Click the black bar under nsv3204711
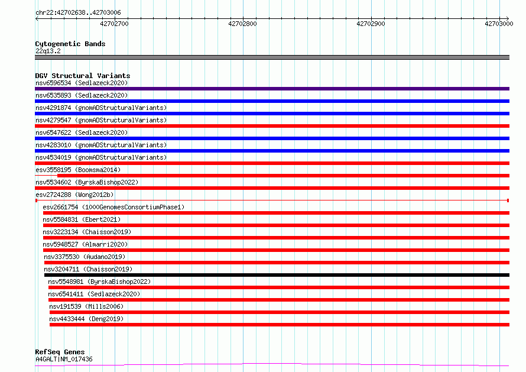Image resolution: width=526 pixels, height=372 pixels. pos(277,275)
